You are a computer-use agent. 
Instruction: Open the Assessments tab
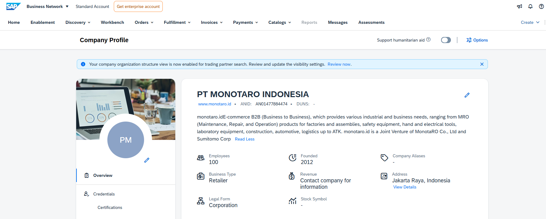(x=371, y=22)
